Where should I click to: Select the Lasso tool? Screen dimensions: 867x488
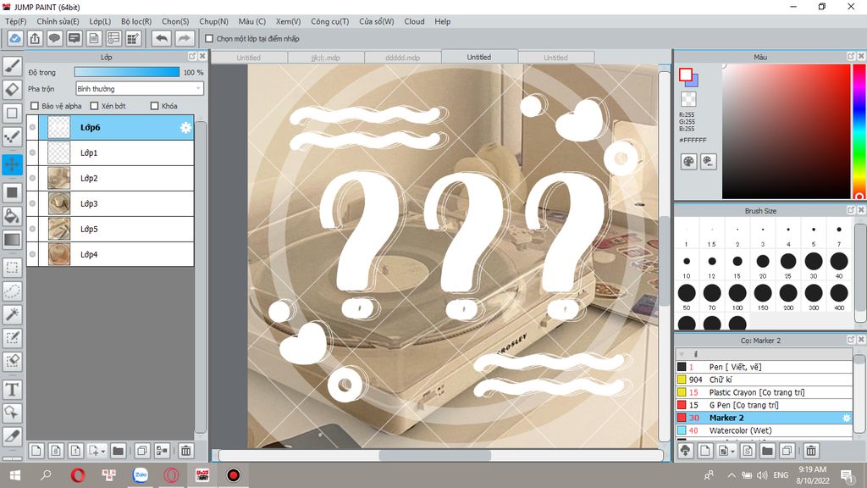click(12, 291)
